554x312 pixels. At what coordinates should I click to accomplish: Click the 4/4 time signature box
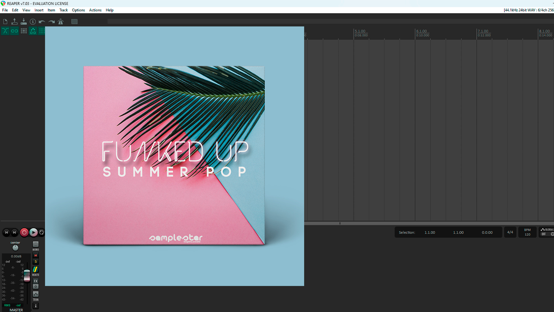point(510,232)
